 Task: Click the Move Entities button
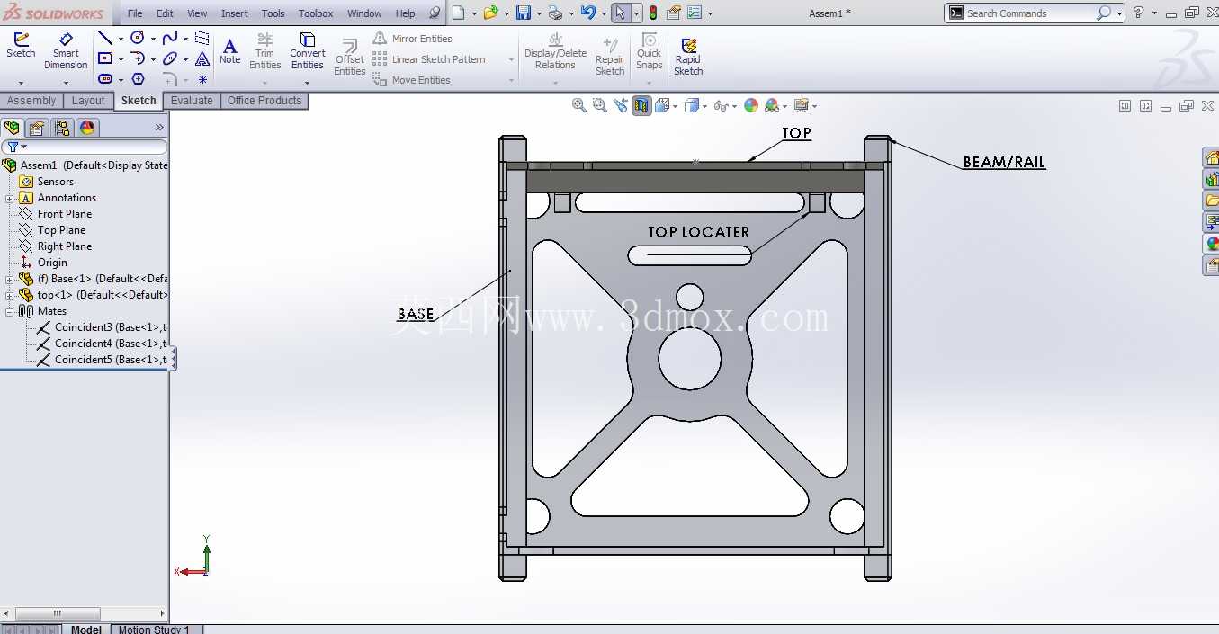(412, 80)
